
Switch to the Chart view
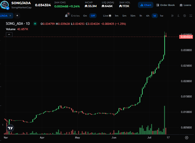[x=146, y=5]
